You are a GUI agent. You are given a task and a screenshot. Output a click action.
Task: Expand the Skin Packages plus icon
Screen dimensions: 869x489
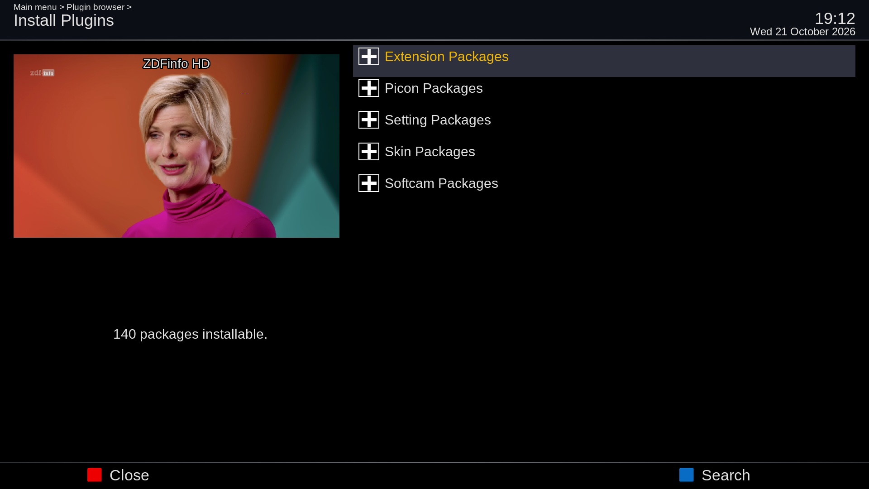pos(368,152)
